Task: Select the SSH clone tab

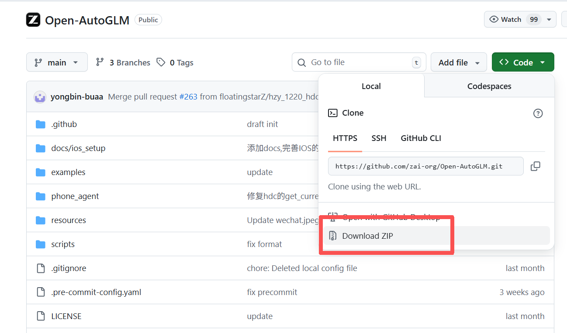Action: (x=379, y=138)
